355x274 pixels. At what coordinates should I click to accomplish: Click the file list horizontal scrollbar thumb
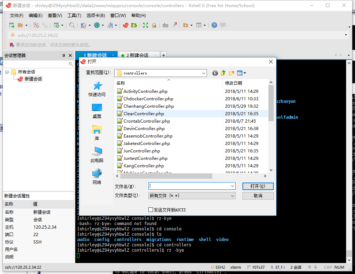(x=166, y=176)
